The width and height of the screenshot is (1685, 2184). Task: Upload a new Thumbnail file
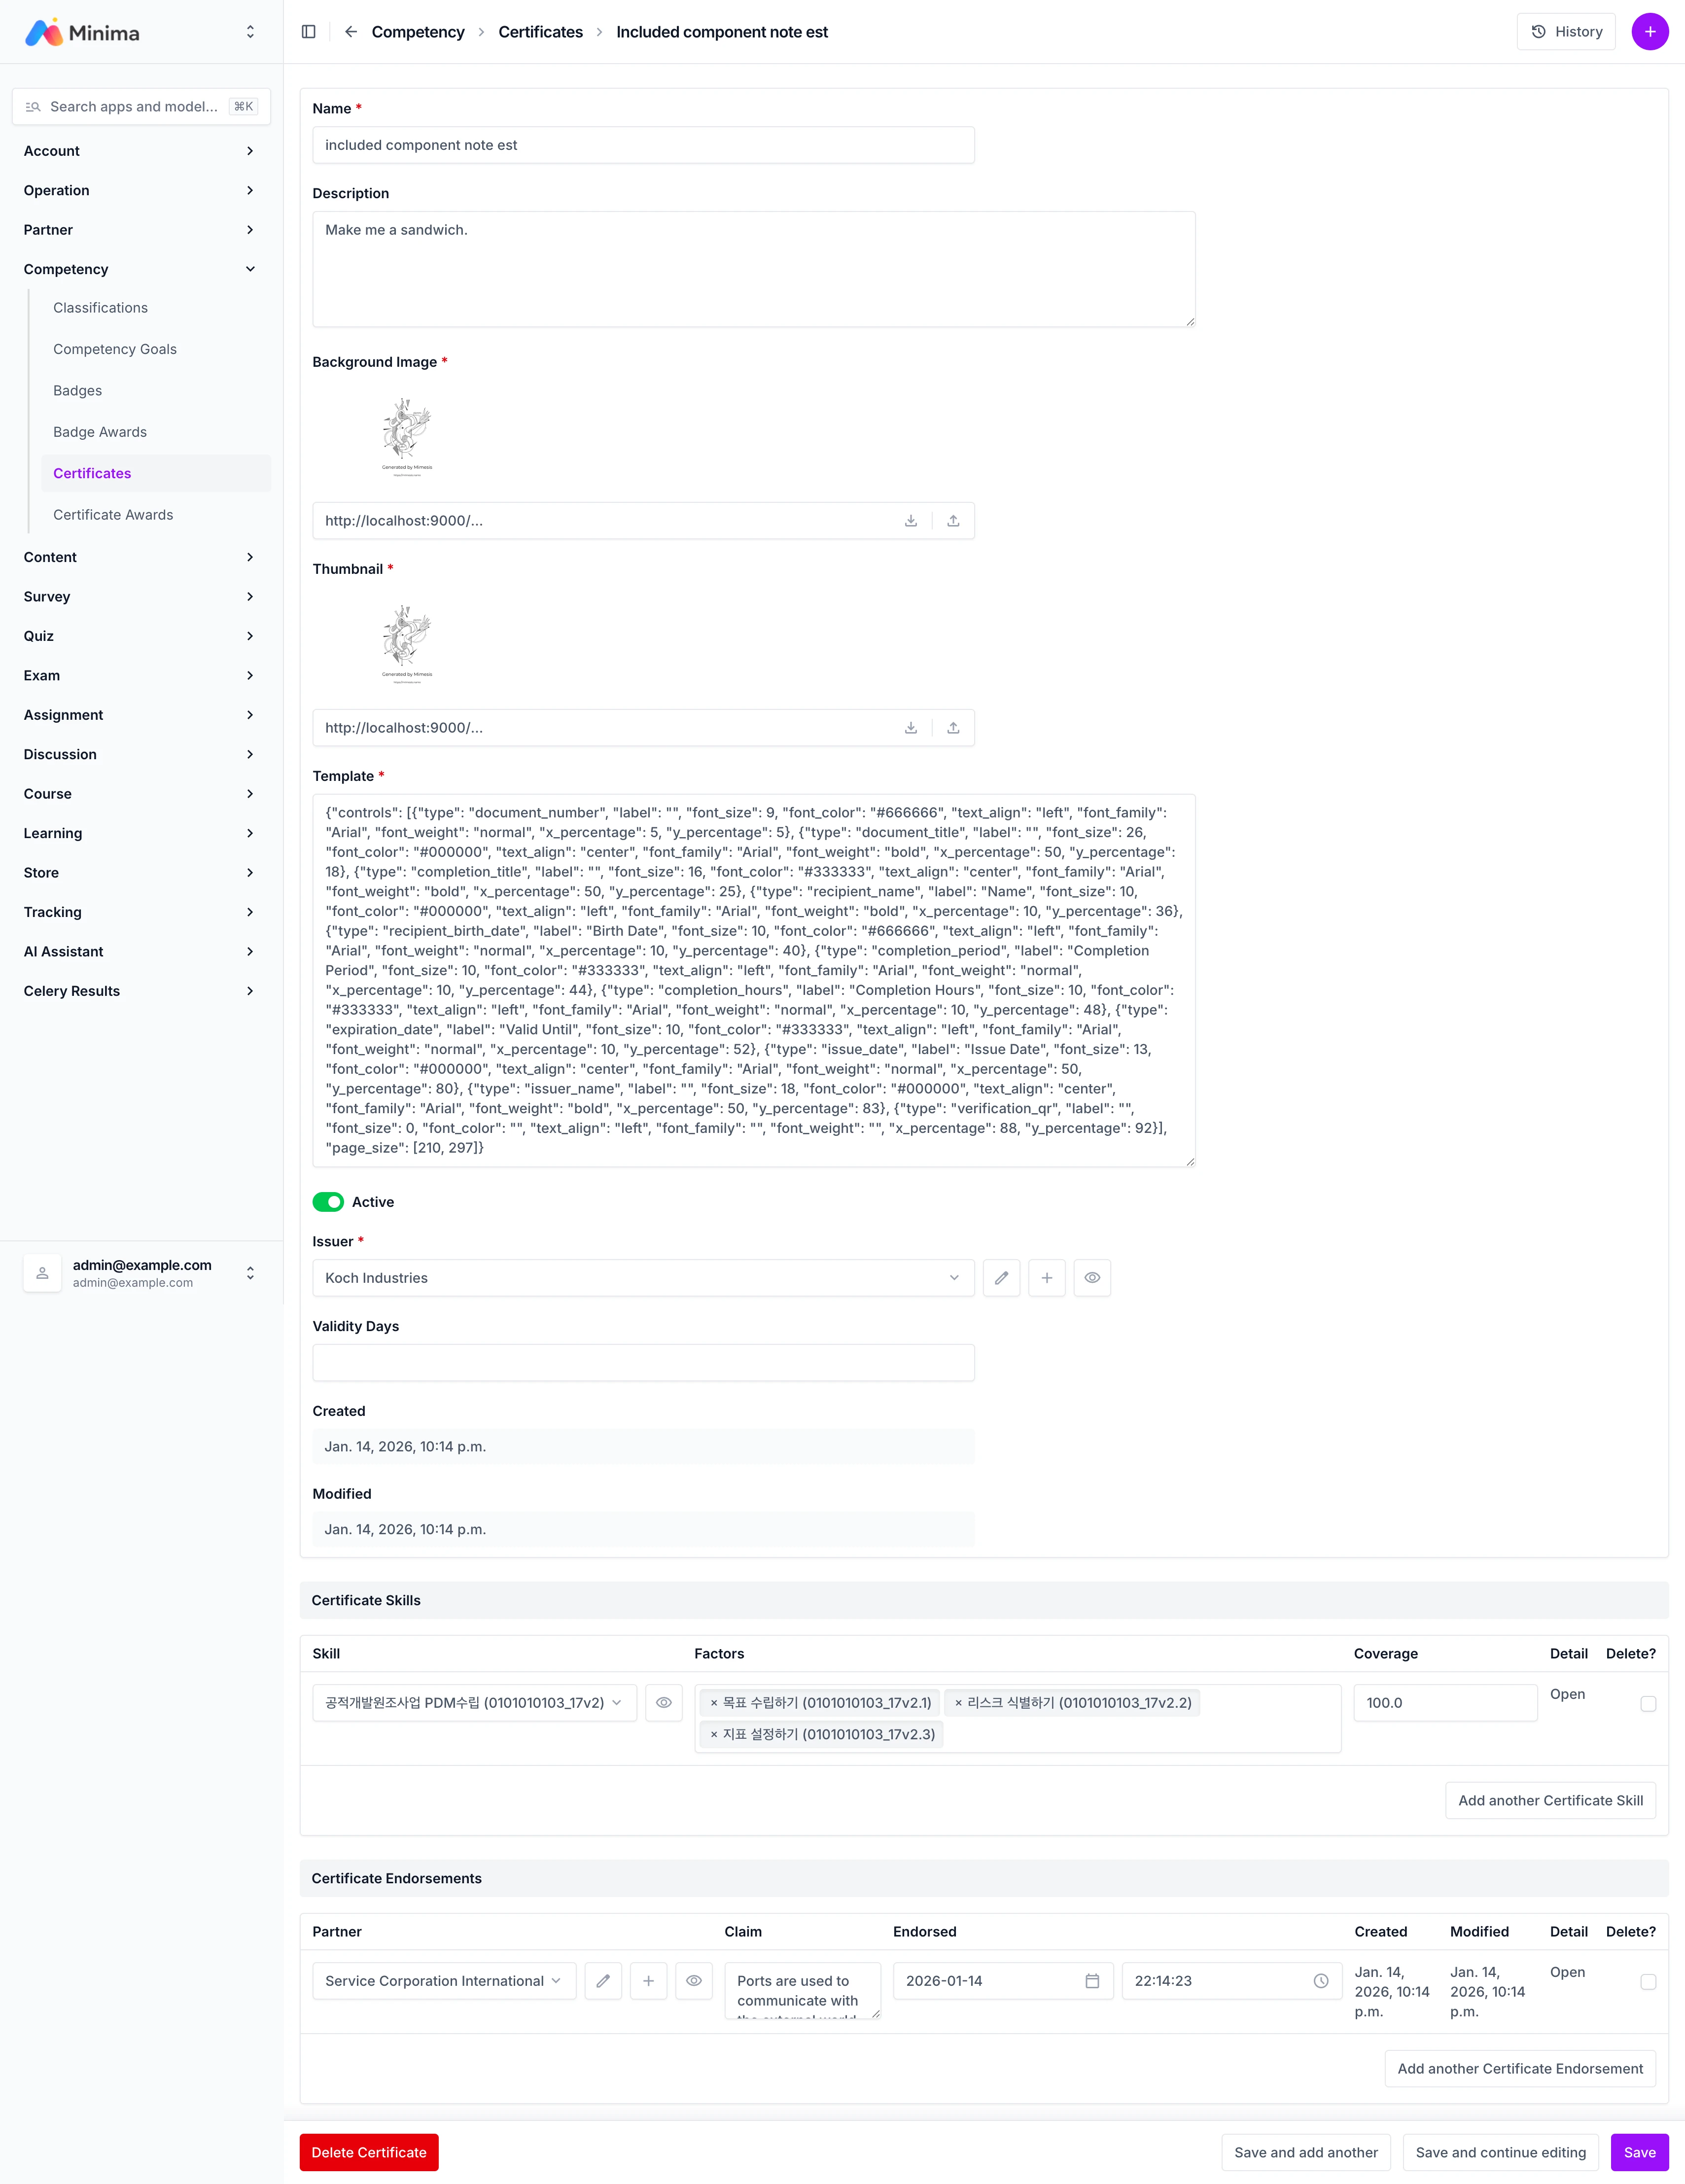pyautogui.click(x=953, y=728)
